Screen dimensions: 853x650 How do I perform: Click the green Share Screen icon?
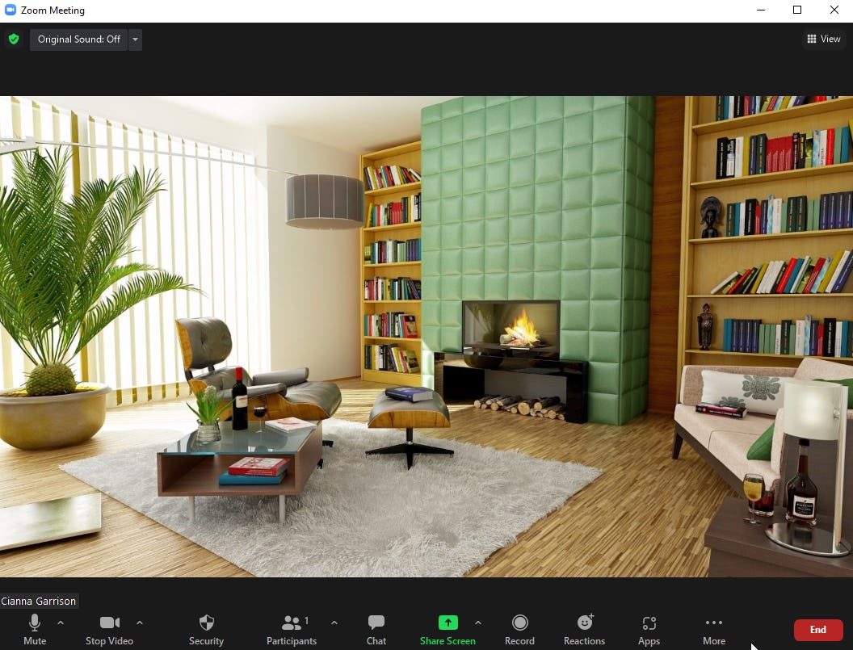click(x=448, y=623)
